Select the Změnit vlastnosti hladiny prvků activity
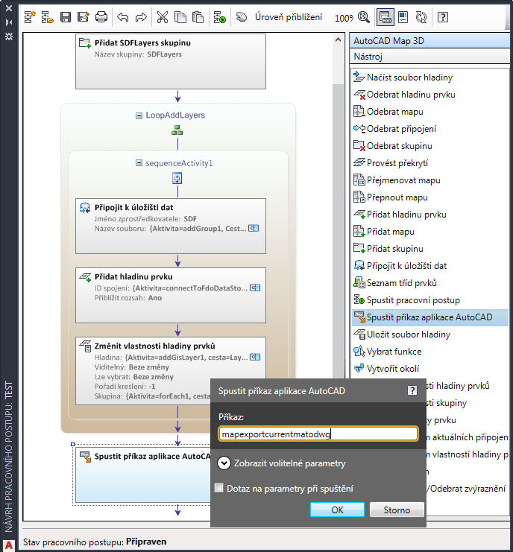 (171, 372)
